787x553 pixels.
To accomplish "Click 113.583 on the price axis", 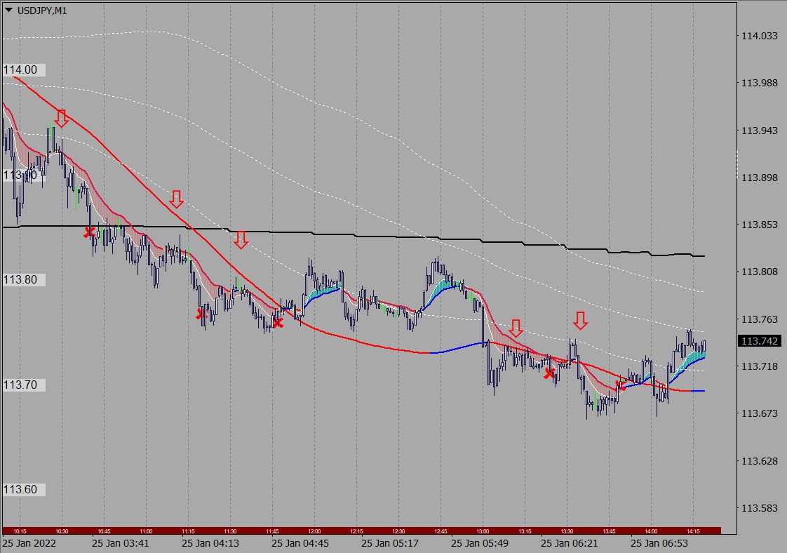I will coord(760,508).
